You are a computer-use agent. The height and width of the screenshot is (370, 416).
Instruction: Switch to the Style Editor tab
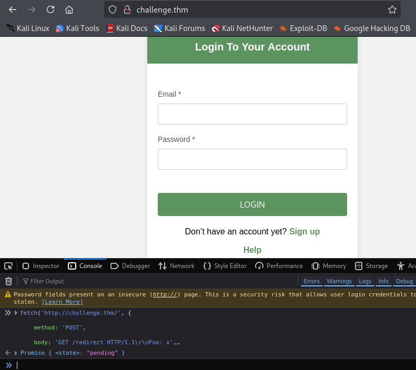tap(225, 266)
